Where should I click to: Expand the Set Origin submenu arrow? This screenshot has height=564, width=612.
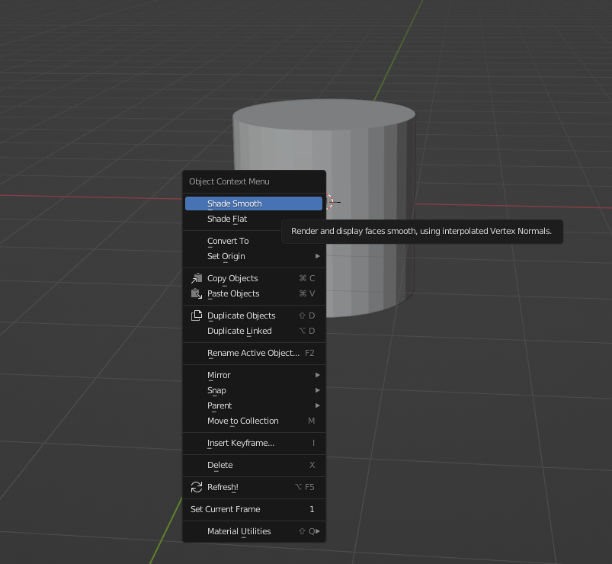[317, 256]
